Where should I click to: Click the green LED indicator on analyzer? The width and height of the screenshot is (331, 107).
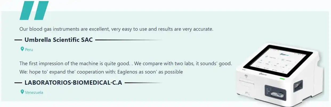click(x=283, y=79)
